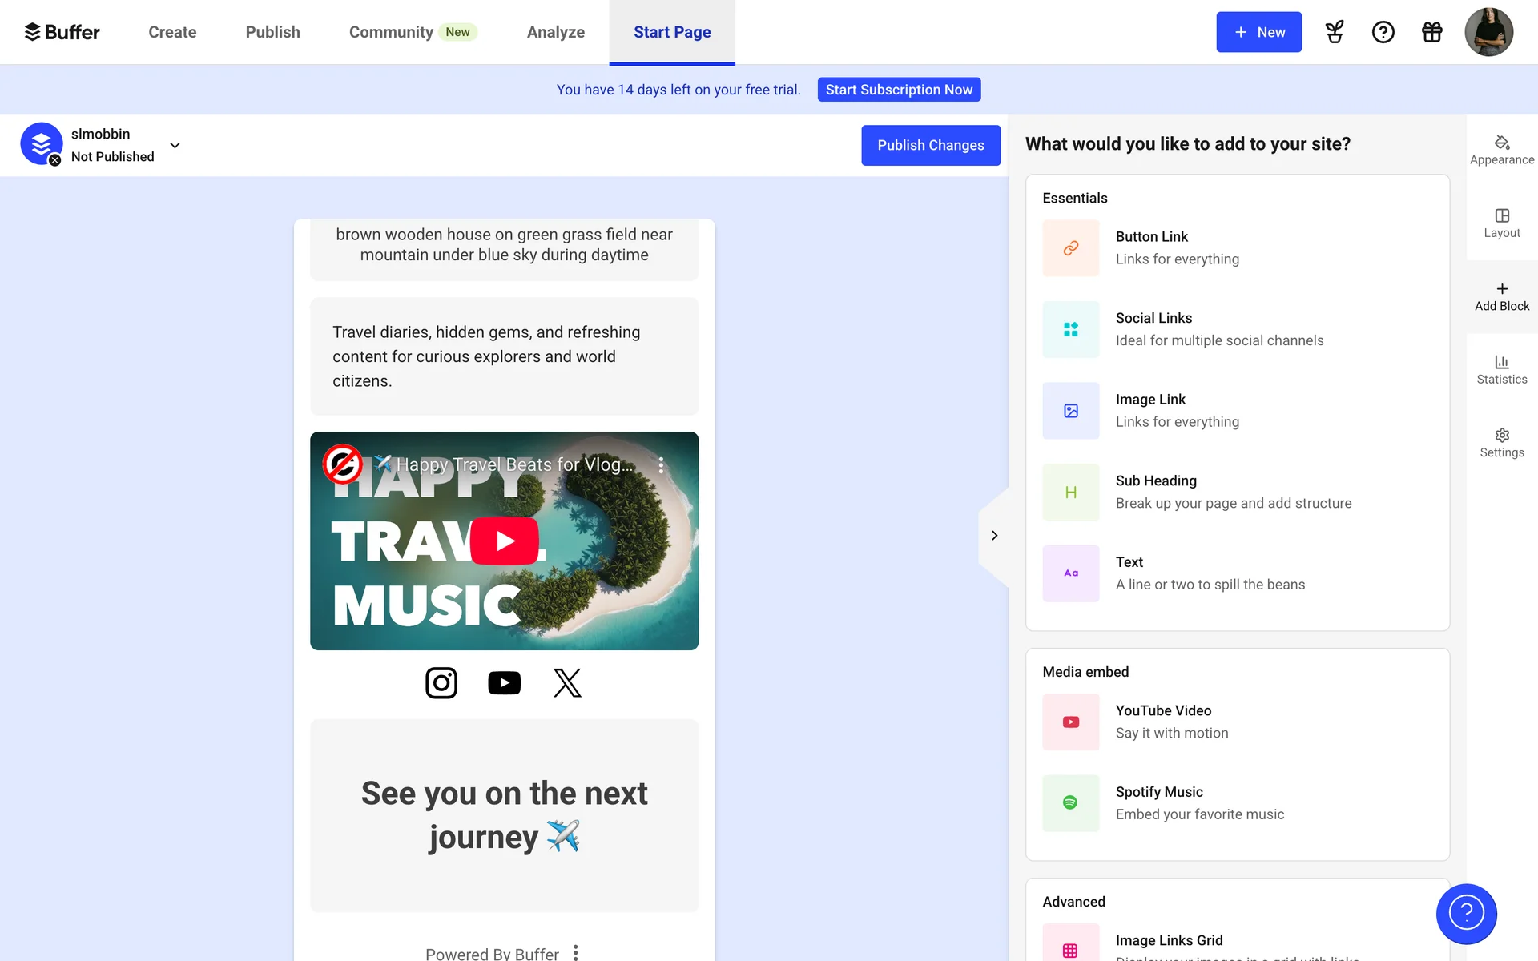The width and height of the screenshot is (1538, 961).
Task: Click the Instagram icon in preview
Action: pyautogui.click(x=441, y=683)
